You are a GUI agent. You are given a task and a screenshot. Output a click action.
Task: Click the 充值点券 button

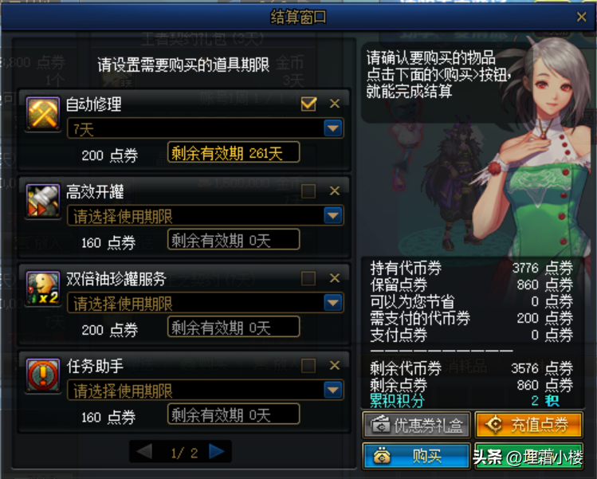528,425
